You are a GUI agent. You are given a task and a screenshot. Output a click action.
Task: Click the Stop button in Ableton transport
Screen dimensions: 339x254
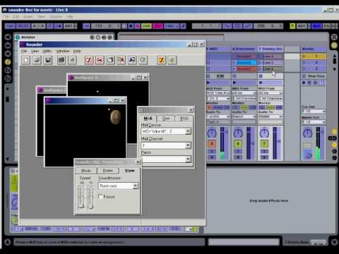coord(131,26)
